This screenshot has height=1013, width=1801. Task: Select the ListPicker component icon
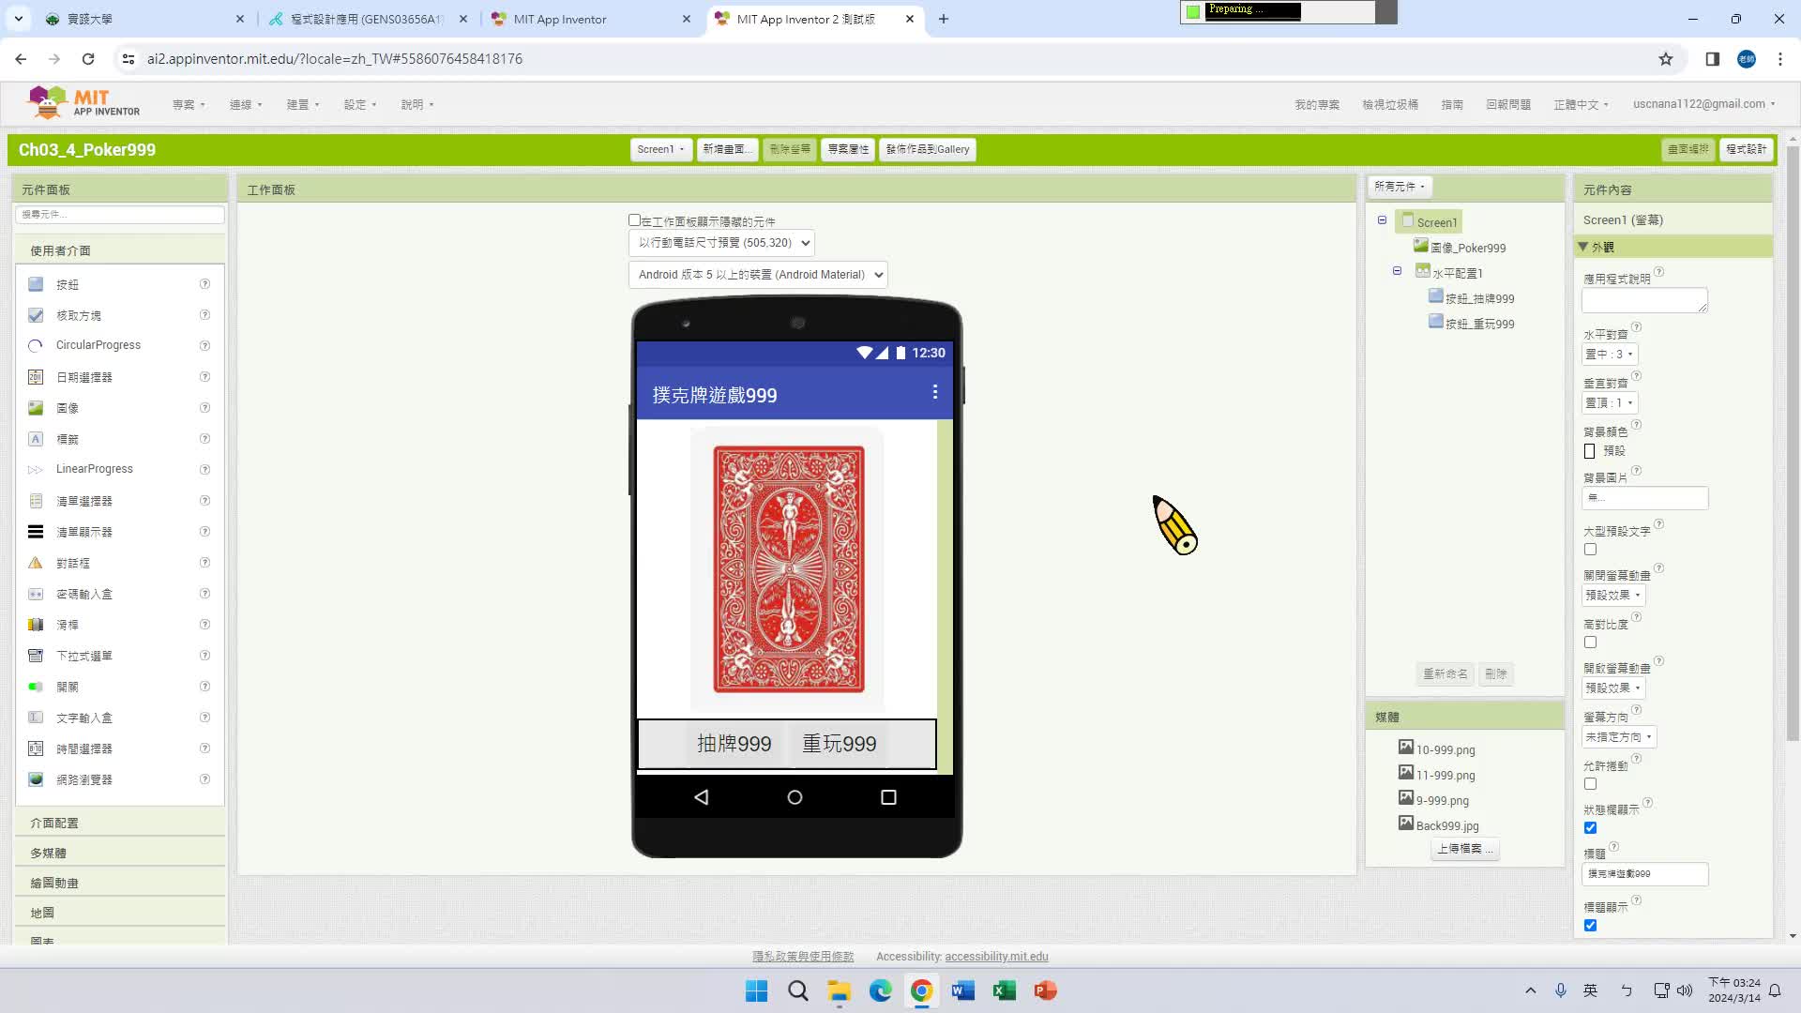pos(36,501)
